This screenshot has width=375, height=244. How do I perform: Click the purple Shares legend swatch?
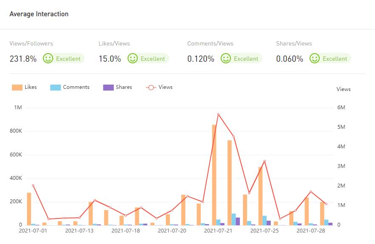coord(108,87)
